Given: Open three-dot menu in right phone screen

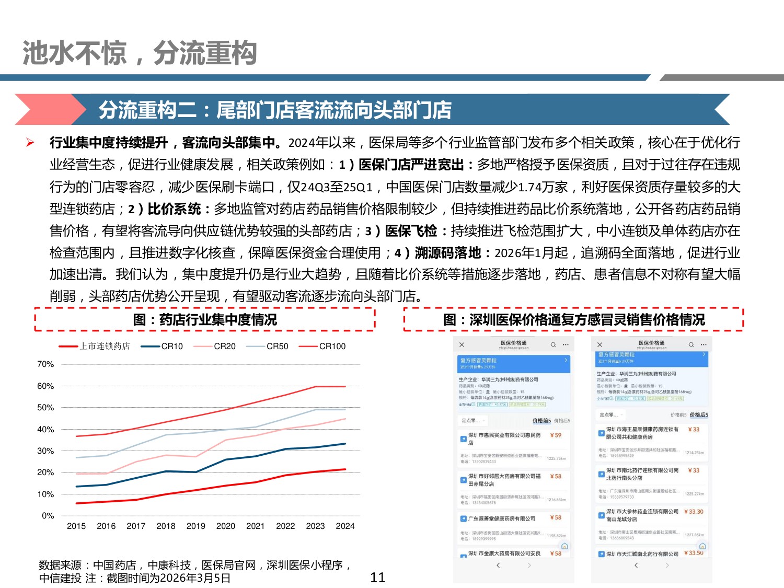Looking at the screenshot, I should tap(704, 344).
